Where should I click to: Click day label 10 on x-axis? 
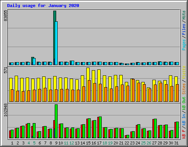point(61,143)
